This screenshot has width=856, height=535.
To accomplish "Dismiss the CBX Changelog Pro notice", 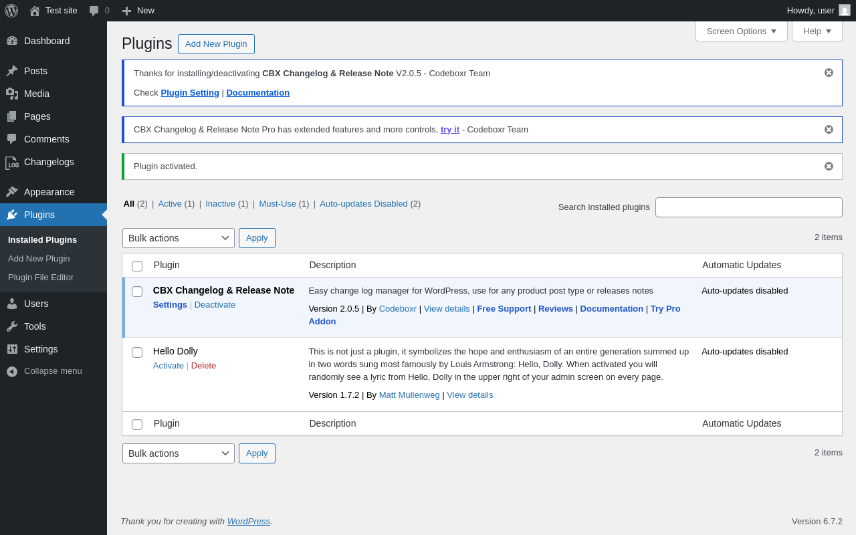I will tap(829, 130).
